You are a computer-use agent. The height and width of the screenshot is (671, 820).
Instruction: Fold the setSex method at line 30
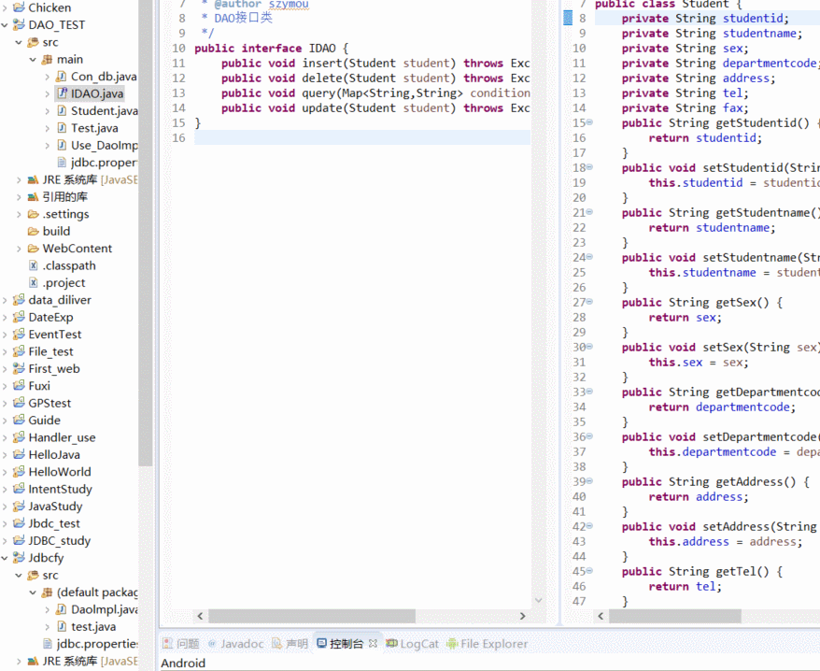click(x=590, y=347)
